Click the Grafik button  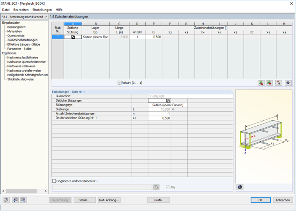click(x=159, y=200)
